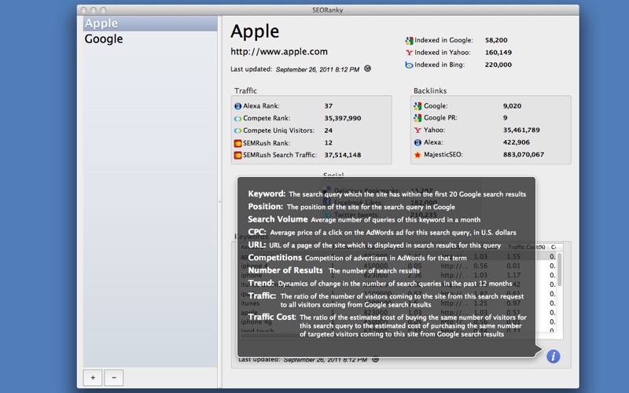Click the Google PR icon
Viewport: 629px width, 393px height.
click(417, 118)
